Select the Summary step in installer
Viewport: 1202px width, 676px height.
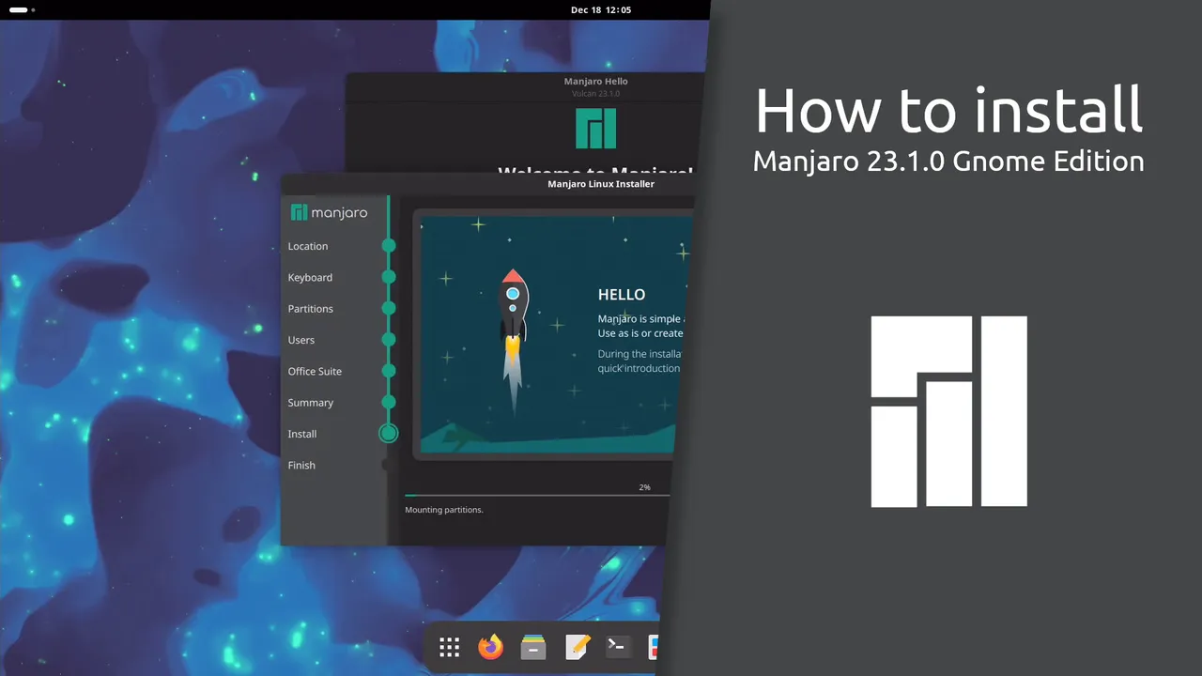(311, 403)
